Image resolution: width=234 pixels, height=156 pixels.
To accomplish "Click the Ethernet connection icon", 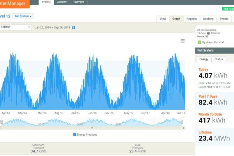I will click(x=208, y=33).
